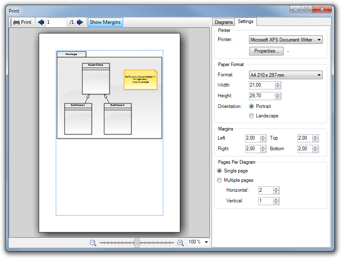Click the Right margin field
The height and width of the screenshot is (259, 342).
tap(253, 149)
